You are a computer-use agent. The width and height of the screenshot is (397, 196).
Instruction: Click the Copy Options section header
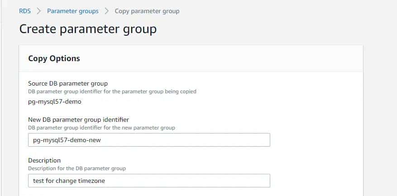[54, 58]
